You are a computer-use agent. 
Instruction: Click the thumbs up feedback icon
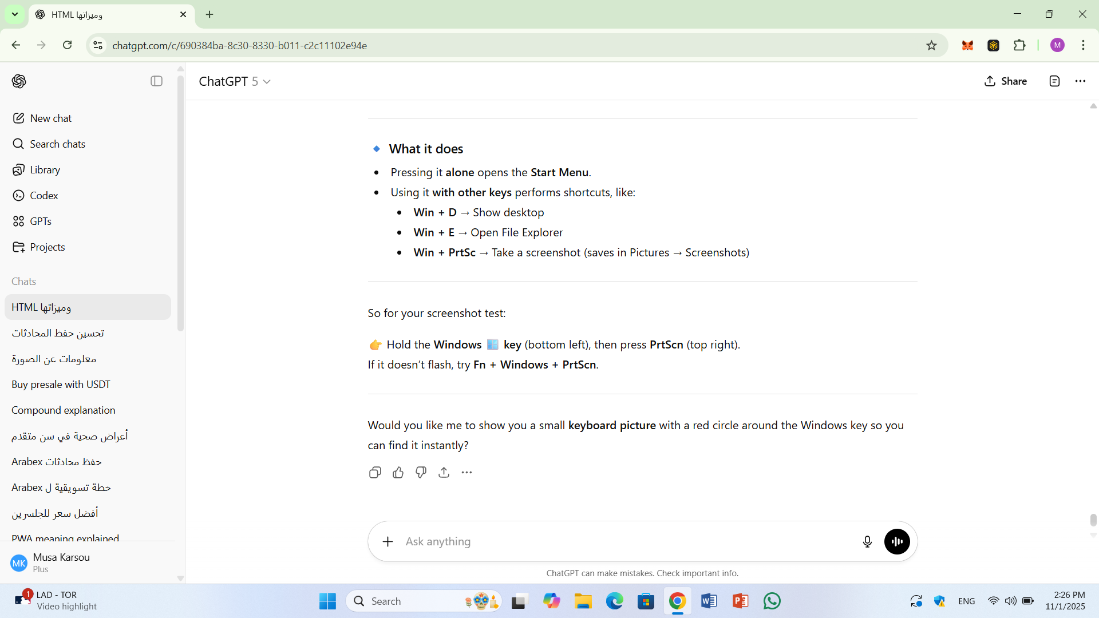398,473
